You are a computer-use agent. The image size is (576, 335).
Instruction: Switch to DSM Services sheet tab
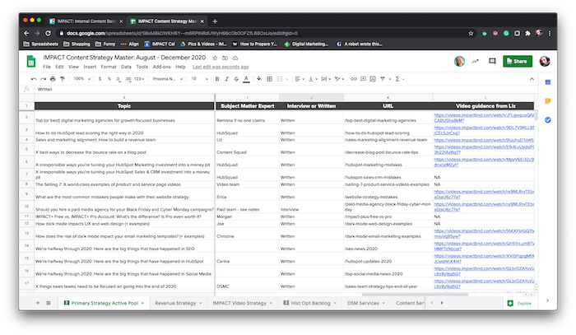point(366,303)
